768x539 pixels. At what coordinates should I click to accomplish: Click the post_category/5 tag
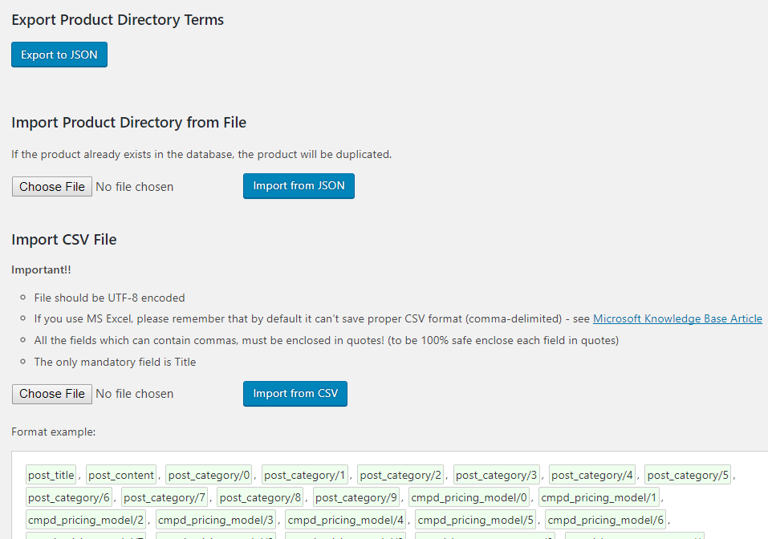[x=688, y=475]
